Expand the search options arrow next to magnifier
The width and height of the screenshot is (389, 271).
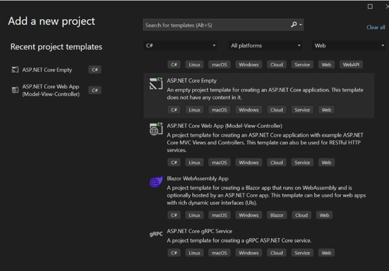click(x=301, y=25)
